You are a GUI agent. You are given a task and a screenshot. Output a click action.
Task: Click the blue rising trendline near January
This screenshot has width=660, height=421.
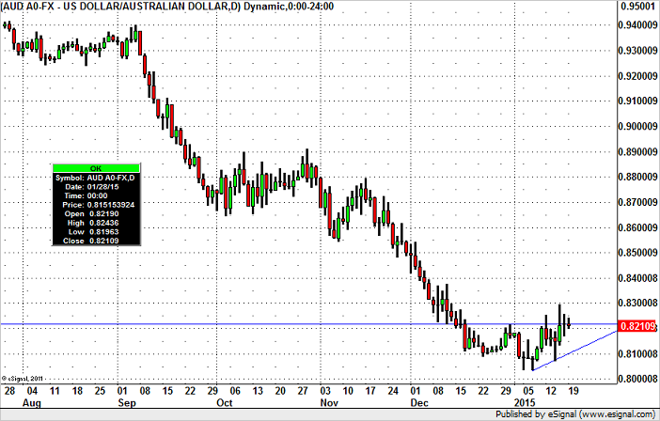pos(575,351)
